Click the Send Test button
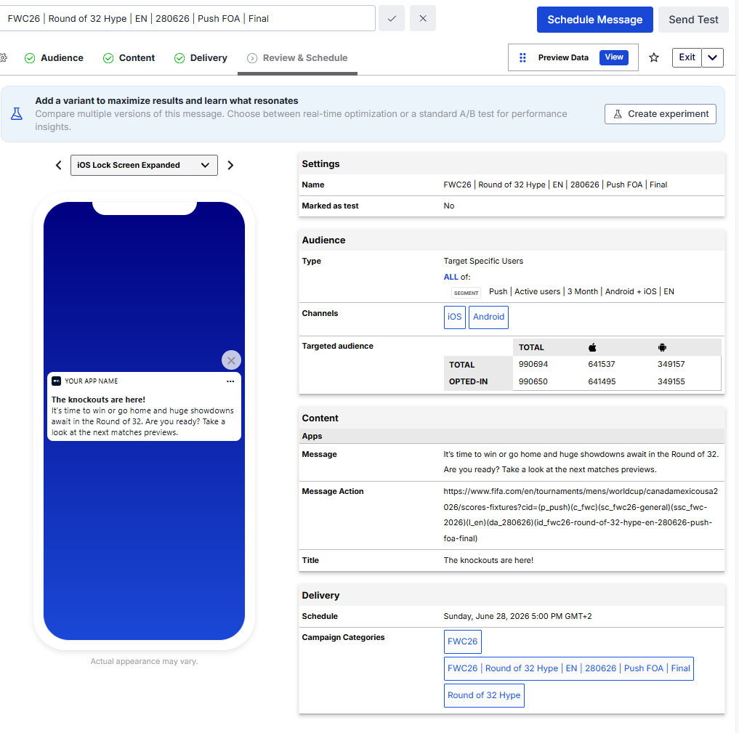Screen dimensions: 739x733 pyautogui.click(x=693, y=20)
